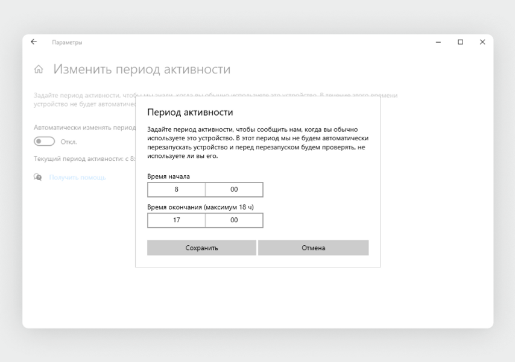Image resolution: width=515 pixels, height=362 pixels.
Task: Close the Параметры window
Action: [x=482, y=42]
